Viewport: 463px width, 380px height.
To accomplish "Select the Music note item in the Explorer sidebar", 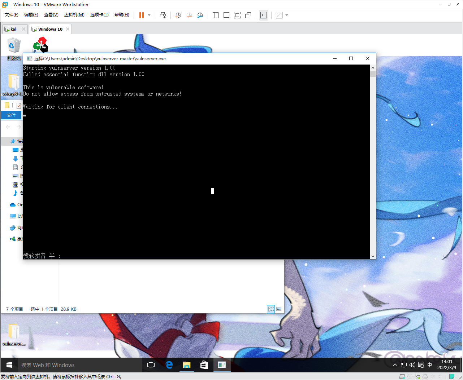I will click(x=16, y=193).
